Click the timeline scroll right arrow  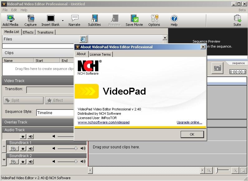click(202, 170)
